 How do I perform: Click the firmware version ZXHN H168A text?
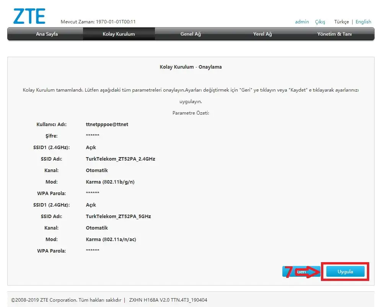[168, 300]
